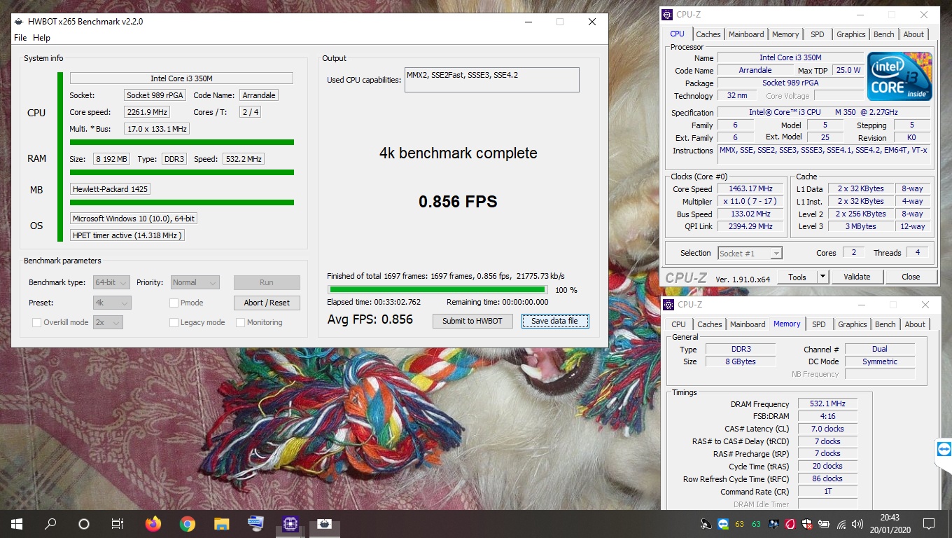This screenshot has width=952, height=538.
Task: Toggle the Legacy mode checkbox
Action: [174, 322]
